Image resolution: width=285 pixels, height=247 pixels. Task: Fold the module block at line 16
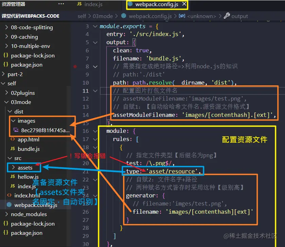(x=95, y=131)
